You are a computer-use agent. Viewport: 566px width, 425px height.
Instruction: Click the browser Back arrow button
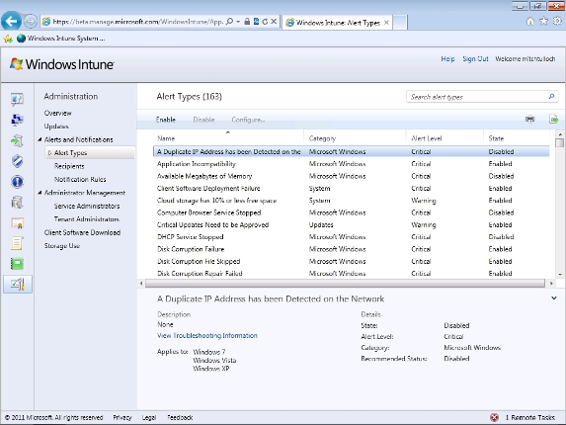pyautogui.click(x=11, y=22)
